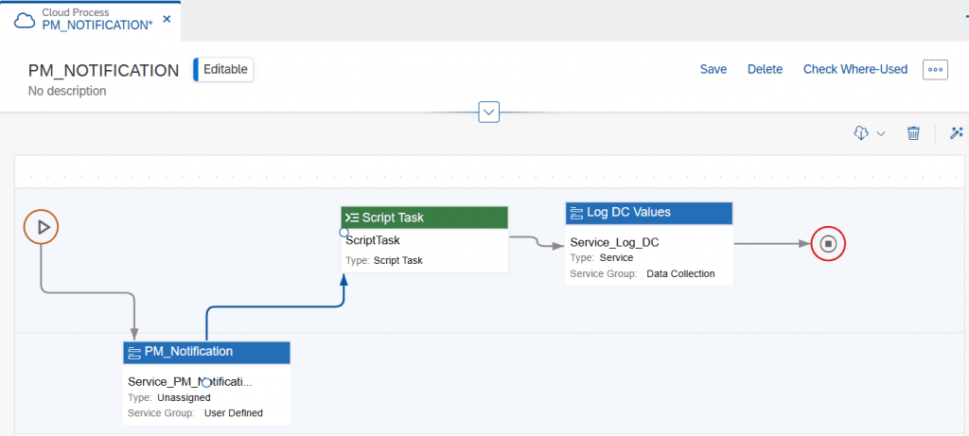The height and width of the screenshot is (436, 969).
Task: Click the Log DC Values service icon
Action: (x=576, y=213)
